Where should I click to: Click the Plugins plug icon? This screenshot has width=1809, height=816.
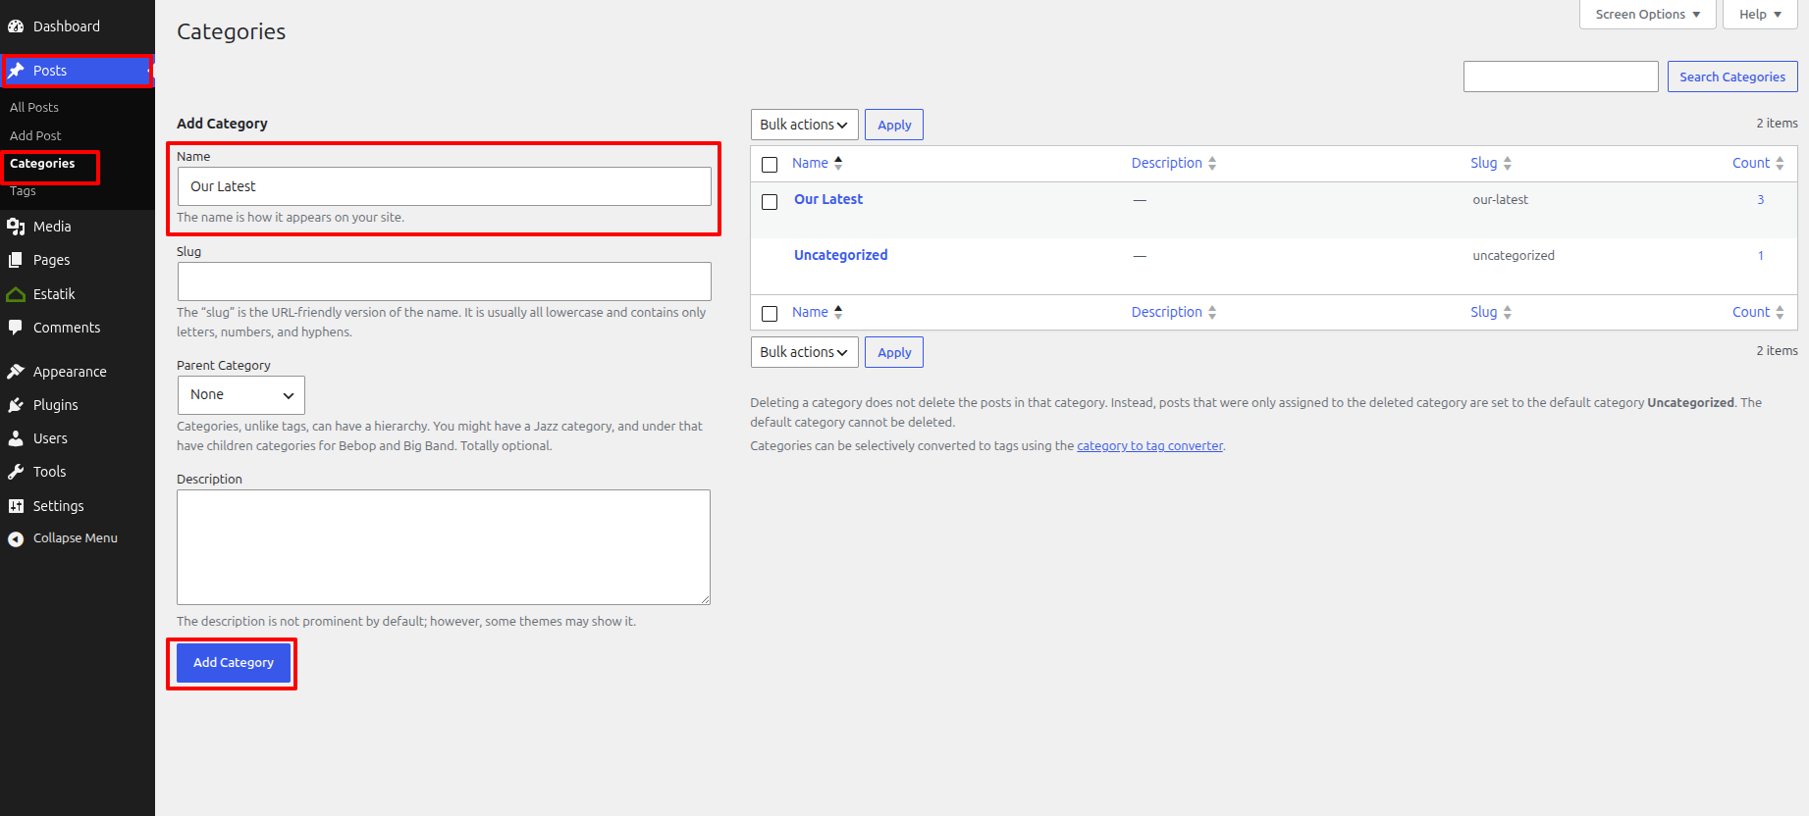(16, 405)
